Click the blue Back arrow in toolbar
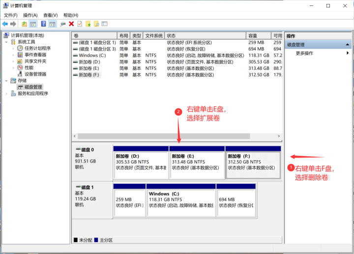Screen dimensions: 354x254 point(5,24)
